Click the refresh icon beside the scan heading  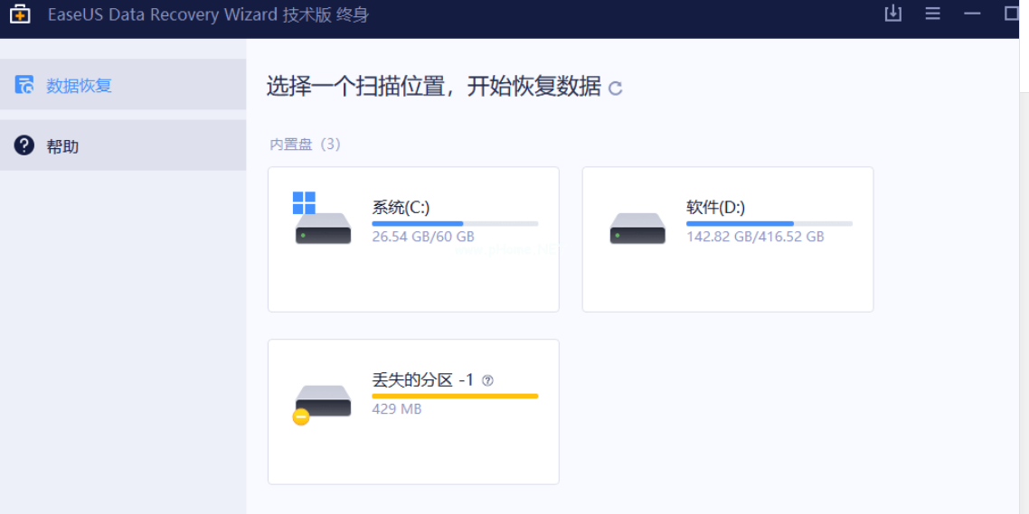[x=616, y=88]
